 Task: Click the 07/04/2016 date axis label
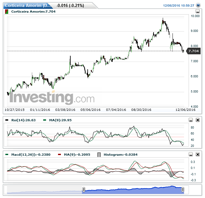click(x=116, y=110)
